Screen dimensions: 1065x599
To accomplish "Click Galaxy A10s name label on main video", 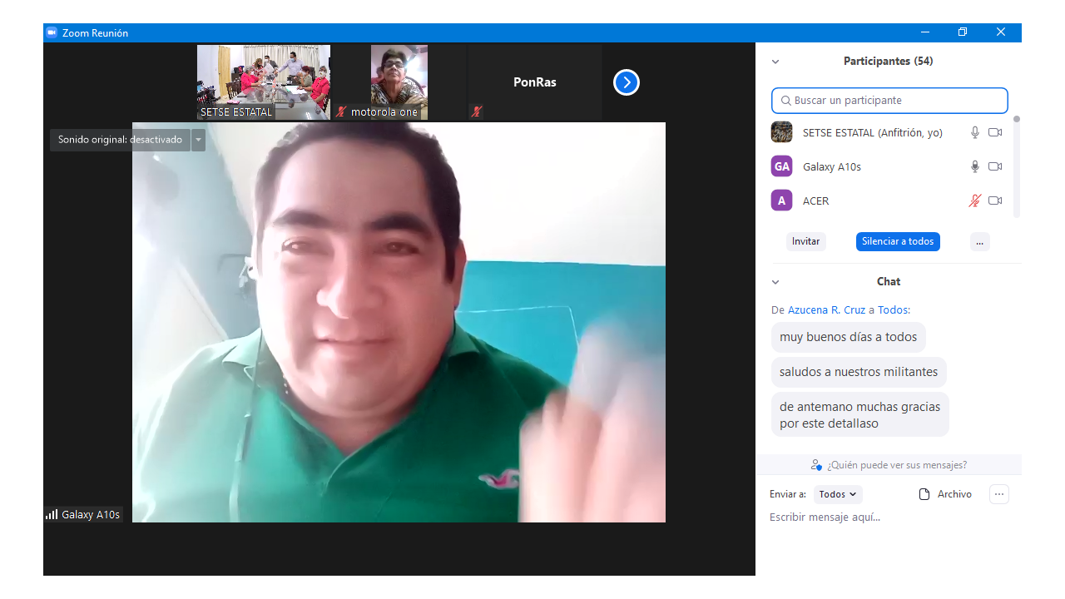I will [91, 515].
